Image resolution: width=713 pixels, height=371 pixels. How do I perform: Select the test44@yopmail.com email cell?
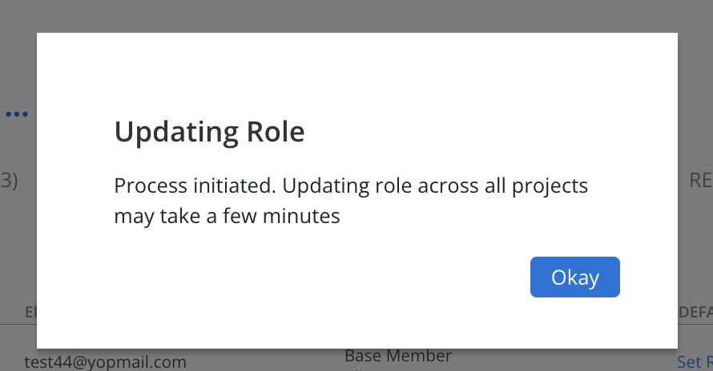click(x=106, y=362)
